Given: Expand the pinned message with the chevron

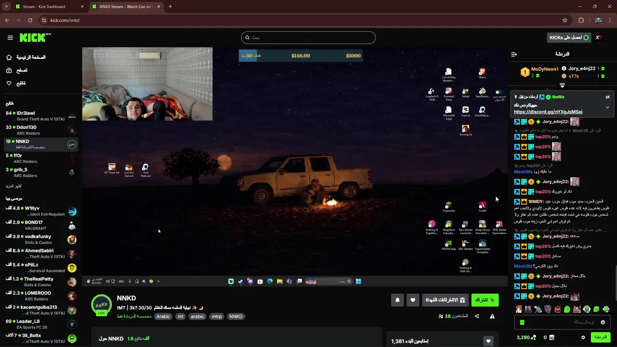Looking at the screenshot, I should (x=607, y=107).
